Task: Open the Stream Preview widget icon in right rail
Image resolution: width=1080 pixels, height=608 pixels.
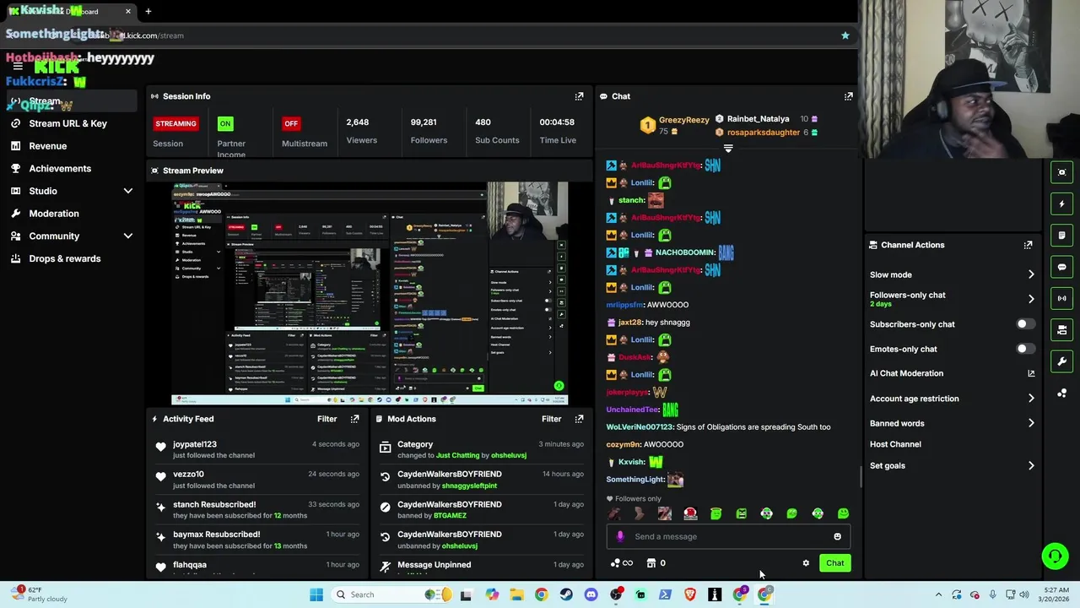Action: 1062,172
